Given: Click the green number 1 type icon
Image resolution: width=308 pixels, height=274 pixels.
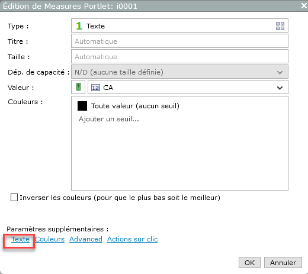Looking at the screenshot, I should click(x=79, y=26).
